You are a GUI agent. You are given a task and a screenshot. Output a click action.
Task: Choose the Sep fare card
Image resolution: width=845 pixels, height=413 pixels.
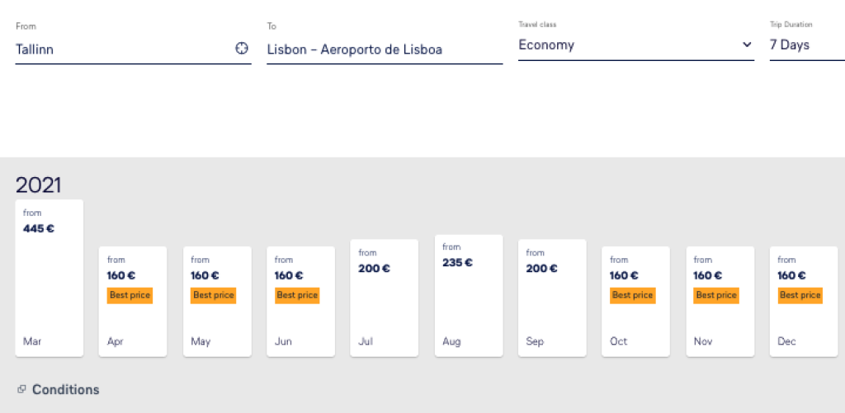click(552, 298)
